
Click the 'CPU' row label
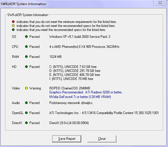point(15,47)
